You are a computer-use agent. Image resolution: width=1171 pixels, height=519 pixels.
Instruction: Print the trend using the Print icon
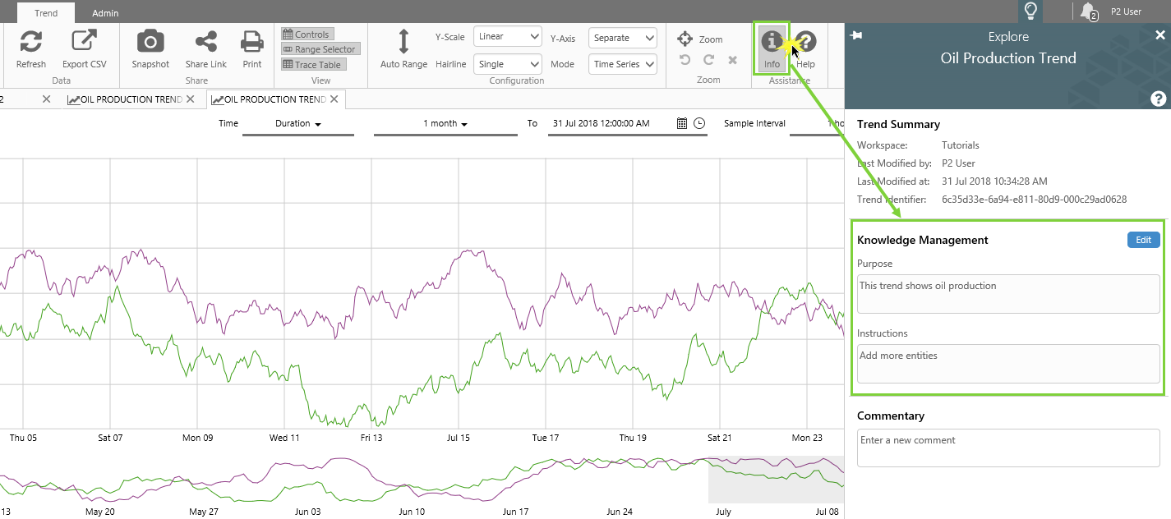(x=251, y=42)
